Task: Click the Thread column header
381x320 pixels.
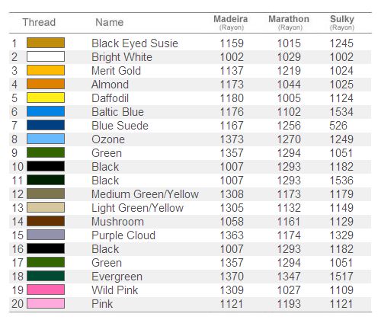Action: point(39,22)
